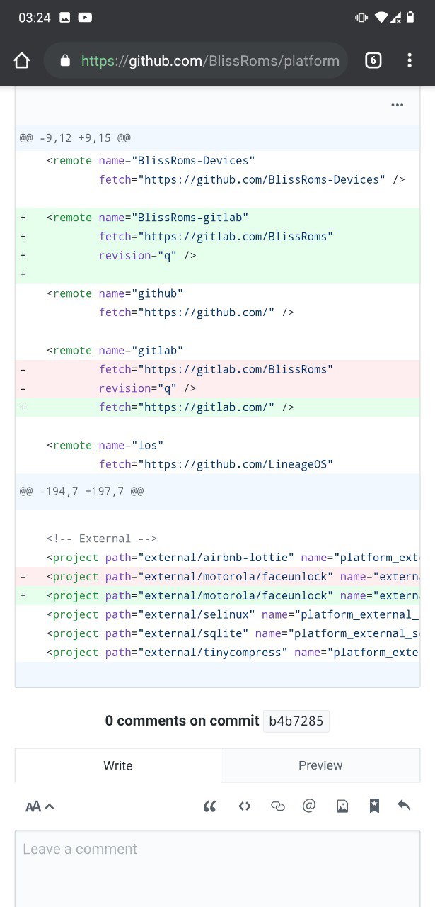Image resolution: width=435 pixels, height=907 pixels.
Task: Select the line remote name="gitlab"
Action: tap(218, 350)
